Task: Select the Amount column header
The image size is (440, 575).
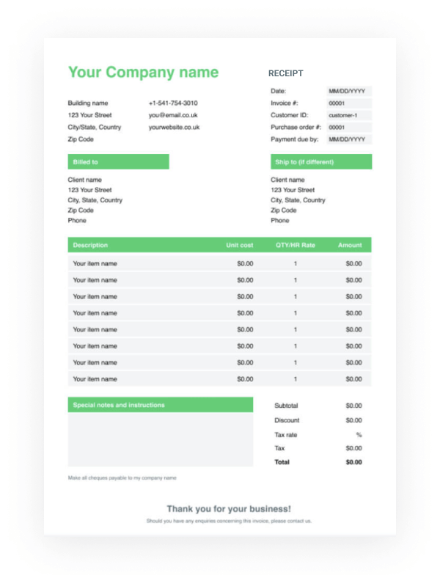Action: pyautogui.click(x=350, y=245)
